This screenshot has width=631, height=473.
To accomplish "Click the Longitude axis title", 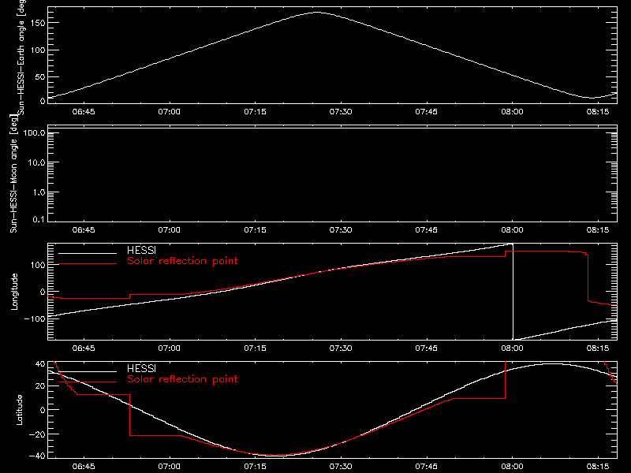I will (14, 292).
